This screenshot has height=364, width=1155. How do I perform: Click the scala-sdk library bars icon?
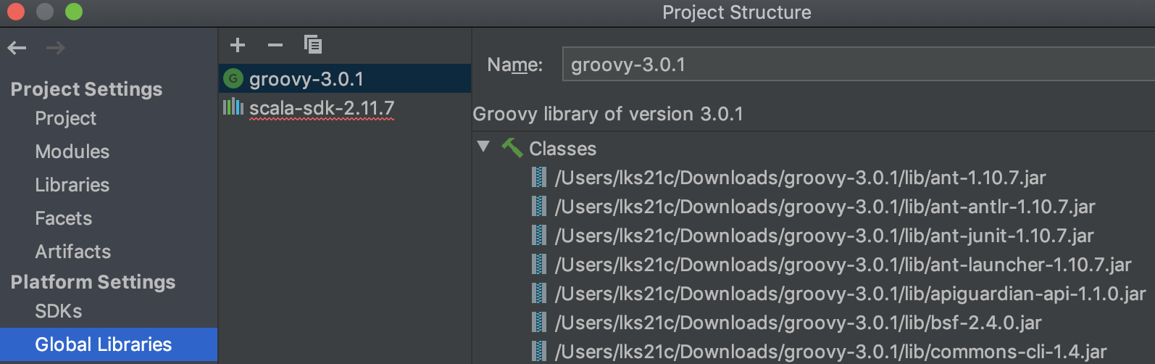(x=233, y=107)
